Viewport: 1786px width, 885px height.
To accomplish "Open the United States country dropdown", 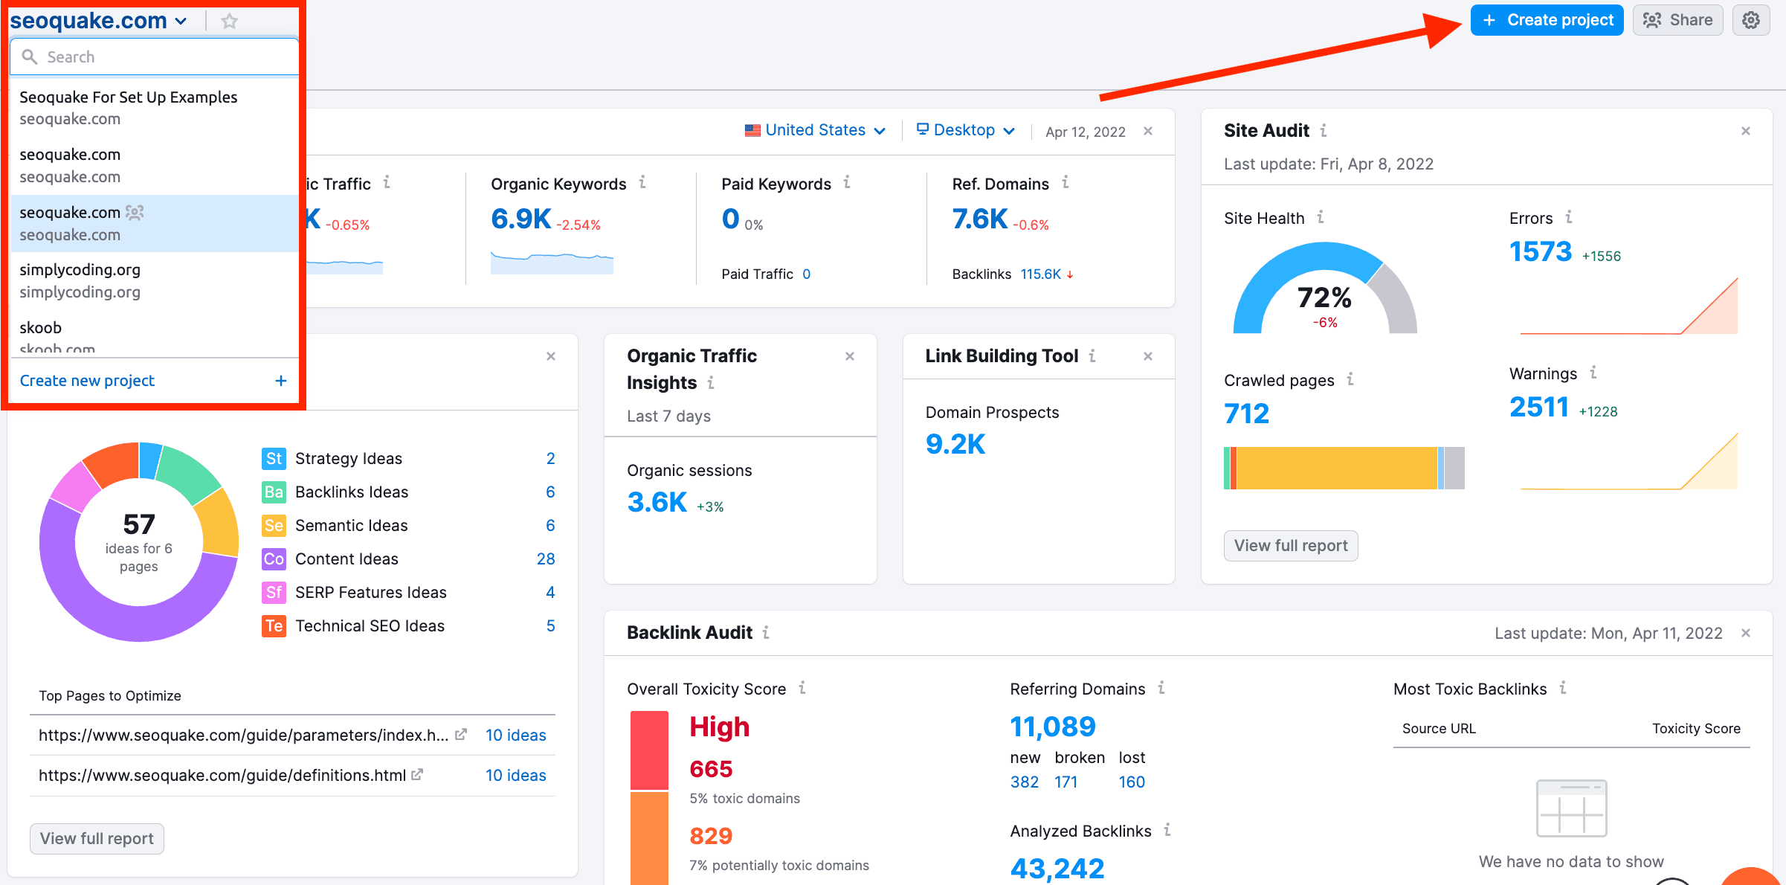I will pyautogui.click(x=815, y=130).
